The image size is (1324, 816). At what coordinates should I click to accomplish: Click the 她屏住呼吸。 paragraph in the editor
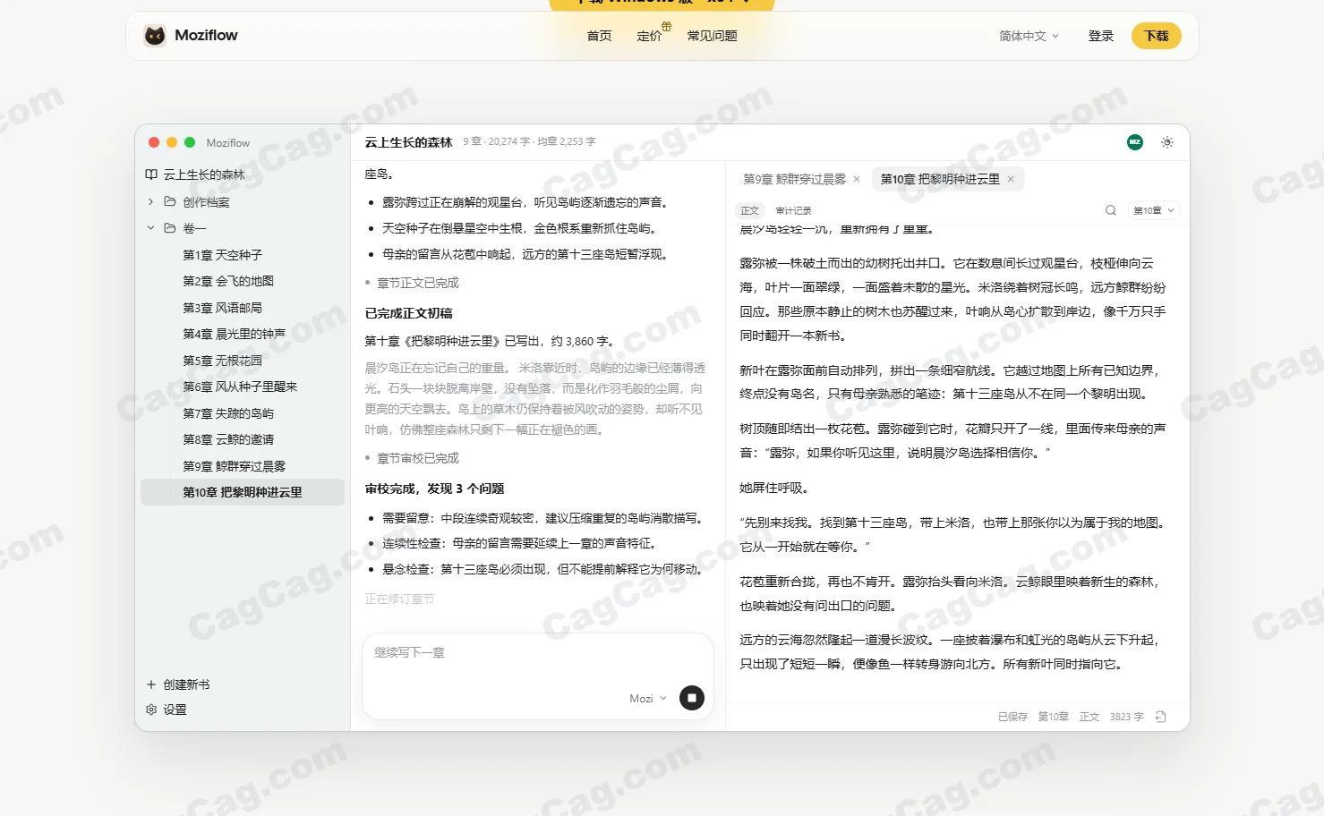(x=774, y=489)
